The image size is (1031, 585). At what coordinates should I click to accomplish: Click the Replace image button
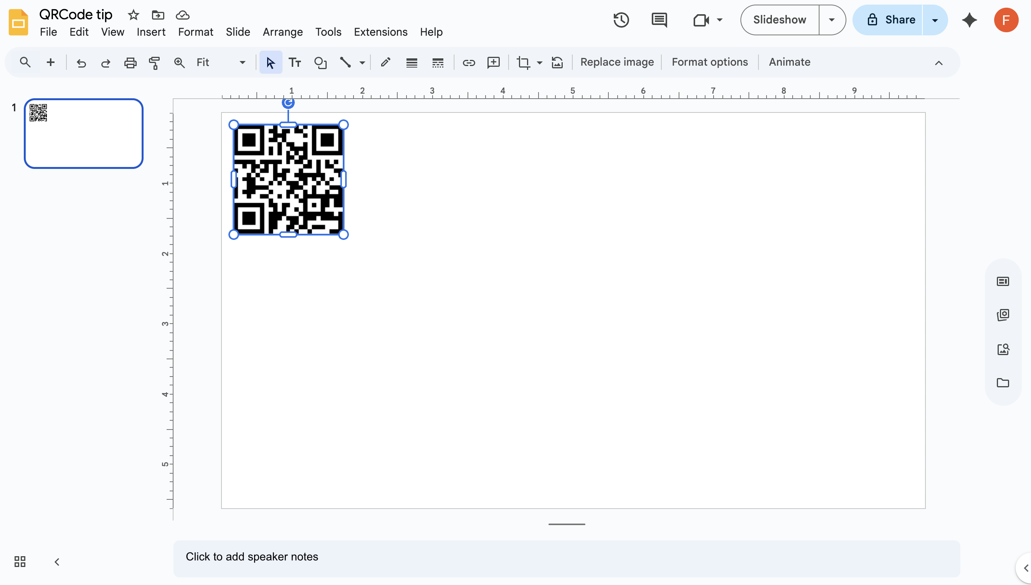click(616, 62)
